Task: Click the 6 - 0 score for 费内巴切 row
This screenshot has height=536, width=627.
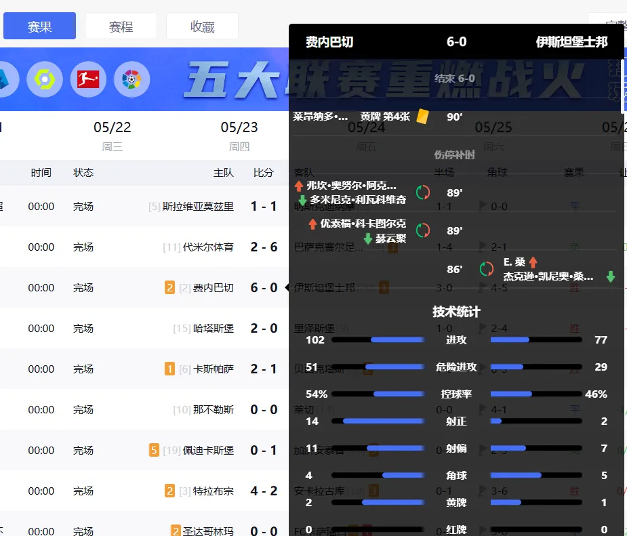Action: (x=264, y=288)
